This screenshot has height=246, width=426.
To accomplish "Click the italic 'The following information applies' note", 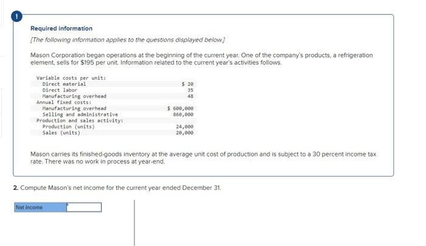I will (128, 40).
